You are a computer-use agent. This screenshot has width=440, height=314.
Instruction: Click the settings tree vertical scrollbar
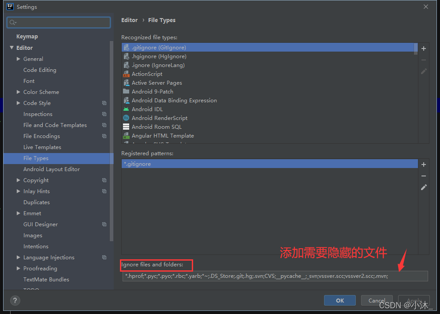pos(112,141)
